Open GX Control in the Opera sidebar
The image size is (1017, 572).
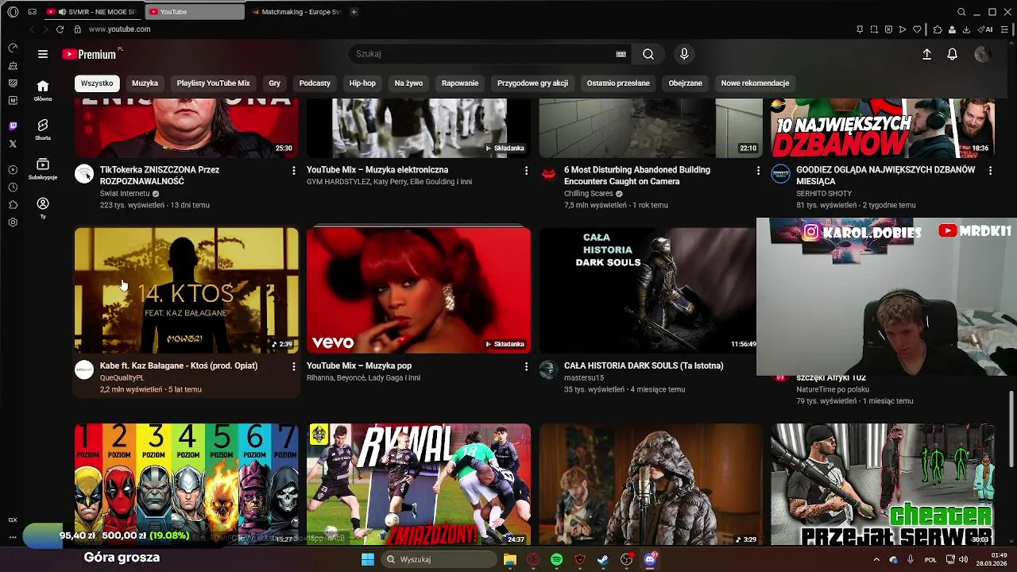tap(13, 48)
